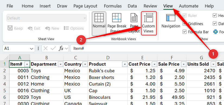Switch to the Review tab

tap(150, 6)
